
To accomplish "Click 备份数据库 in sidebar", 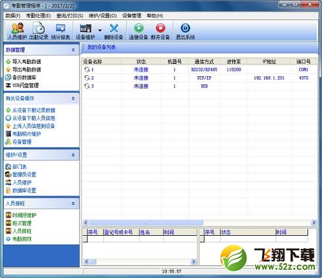I will coord(24,77).
